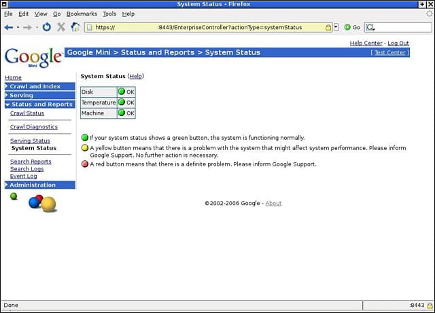Screen dimensions: 435x313
Task: Click the window menu icon in title bar
Action: [x=4, y=4]
